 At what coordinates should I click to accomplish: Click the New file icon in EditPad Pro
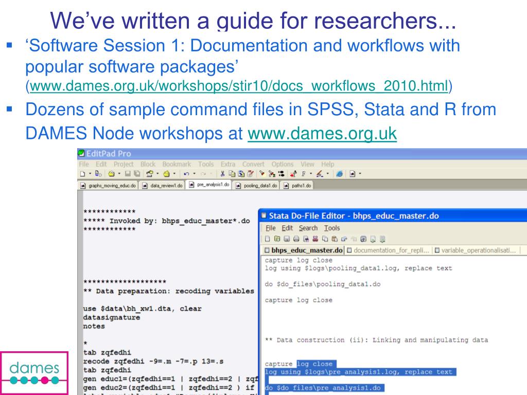(x=83, y=174)
